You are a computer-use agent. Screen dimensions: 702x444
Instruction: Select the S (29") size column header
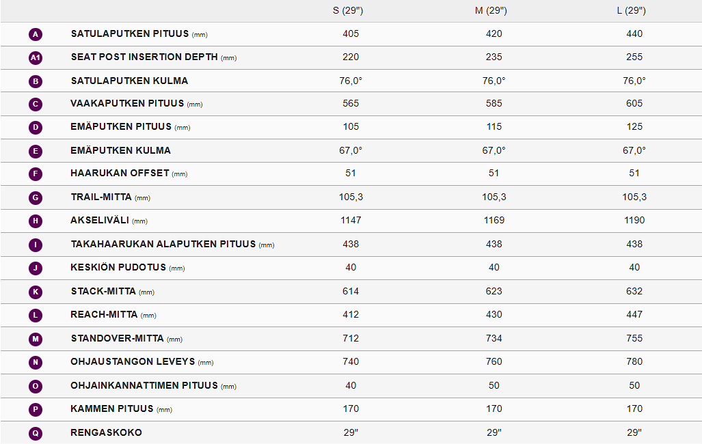351,10
